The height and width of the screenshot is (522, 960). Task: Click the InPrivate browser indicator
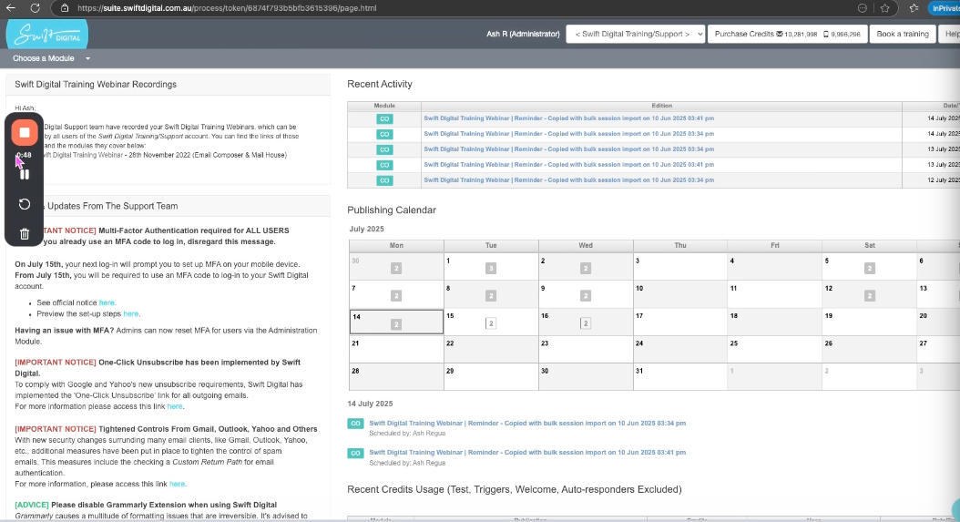[x=945, y=8]
